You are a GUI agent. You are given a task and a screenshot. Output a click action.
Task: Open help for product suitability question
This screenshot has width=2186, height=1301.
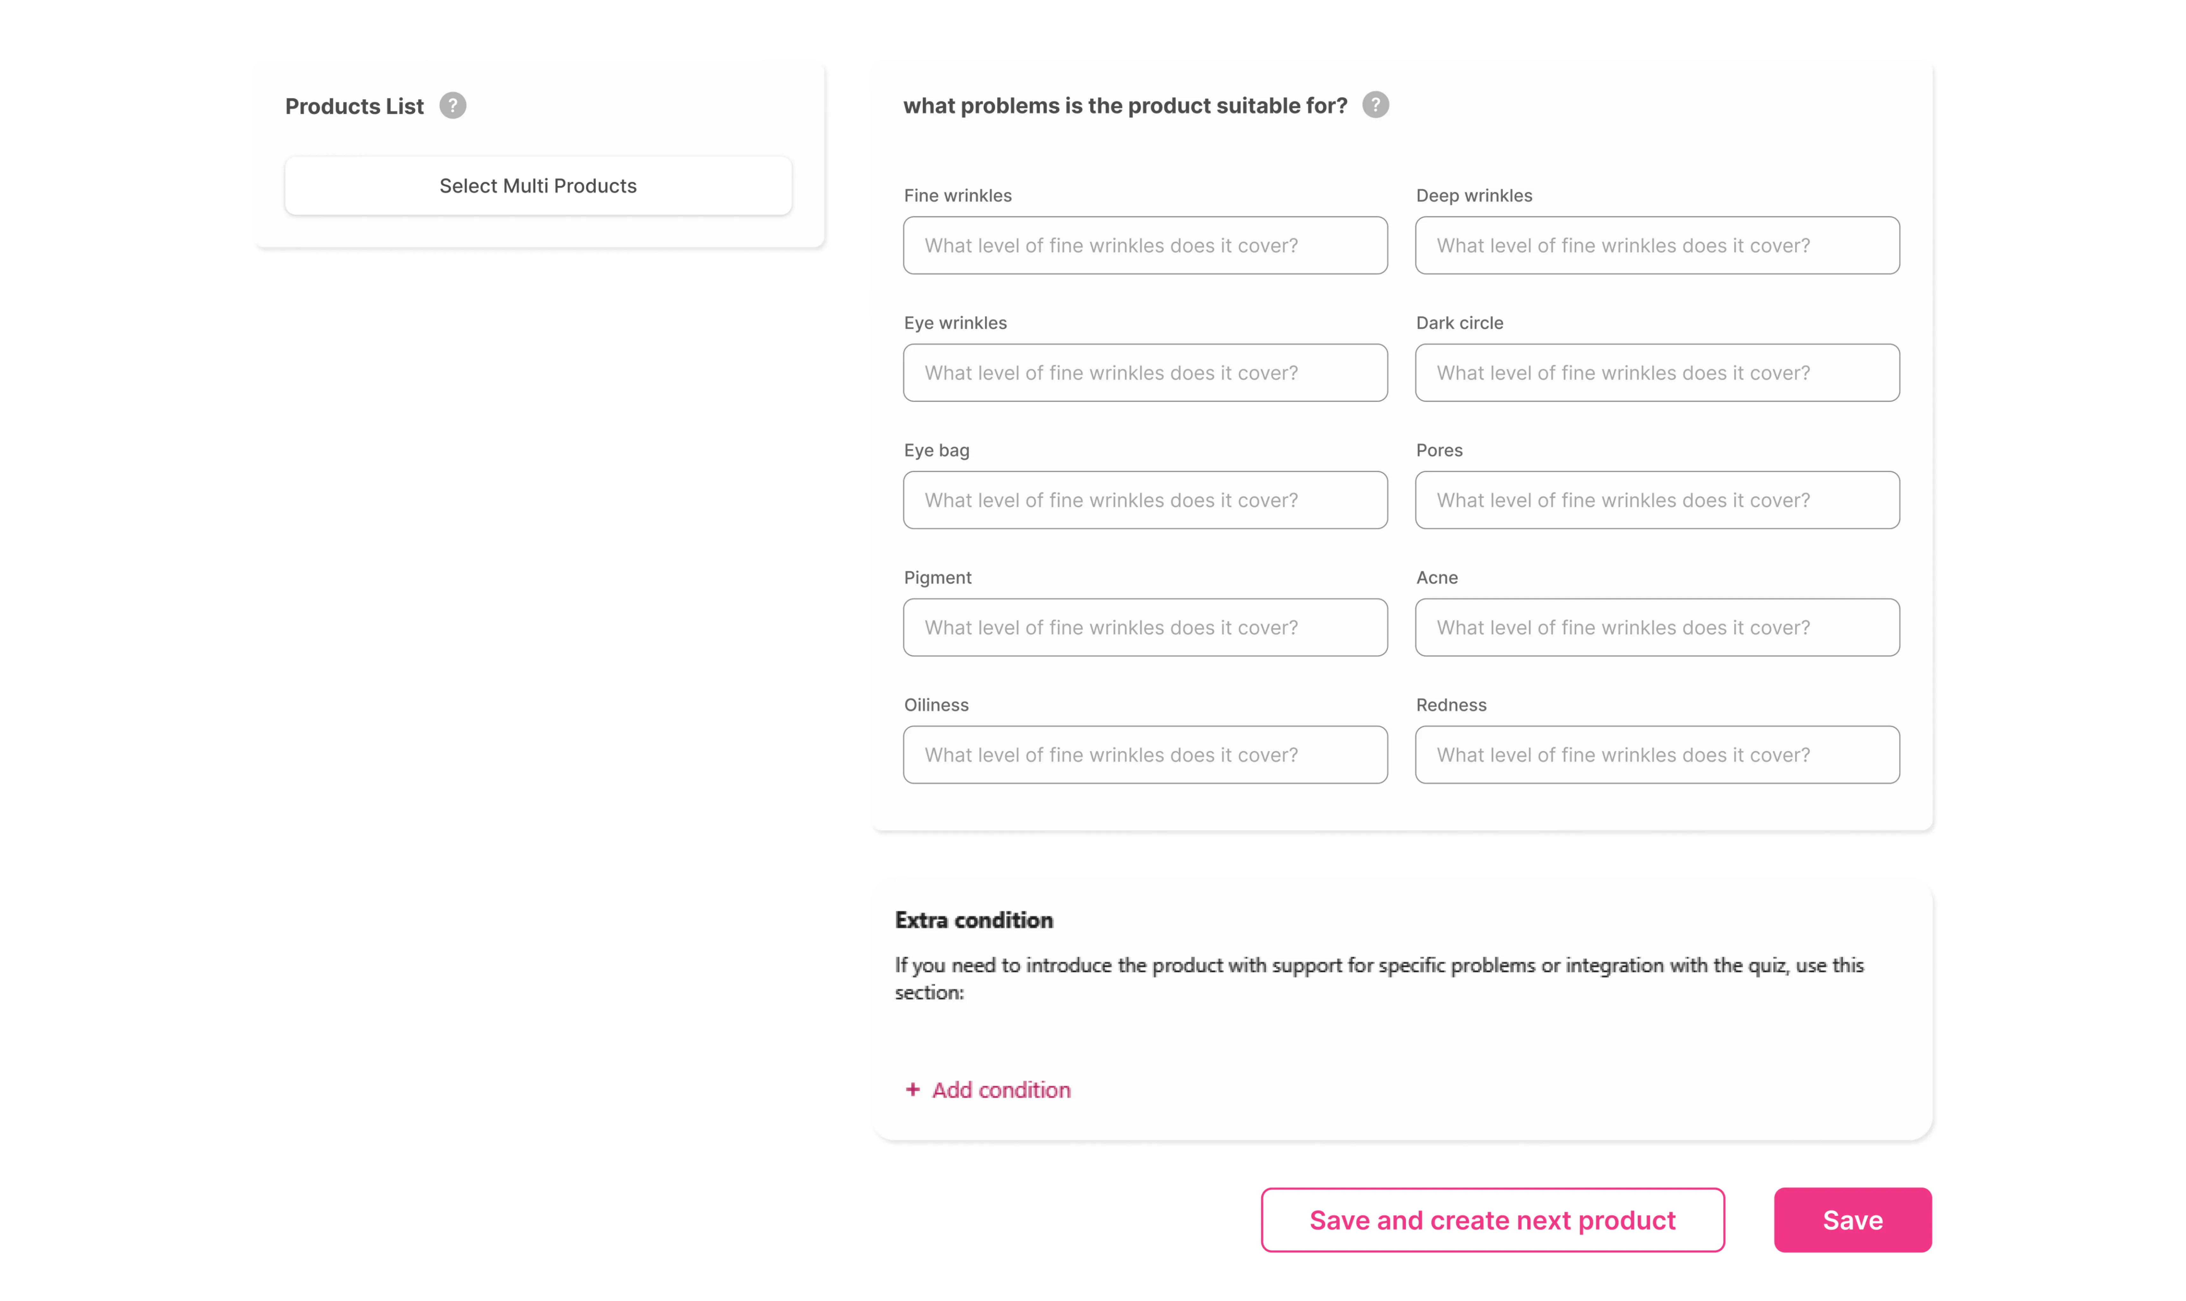pos(1375,104)
